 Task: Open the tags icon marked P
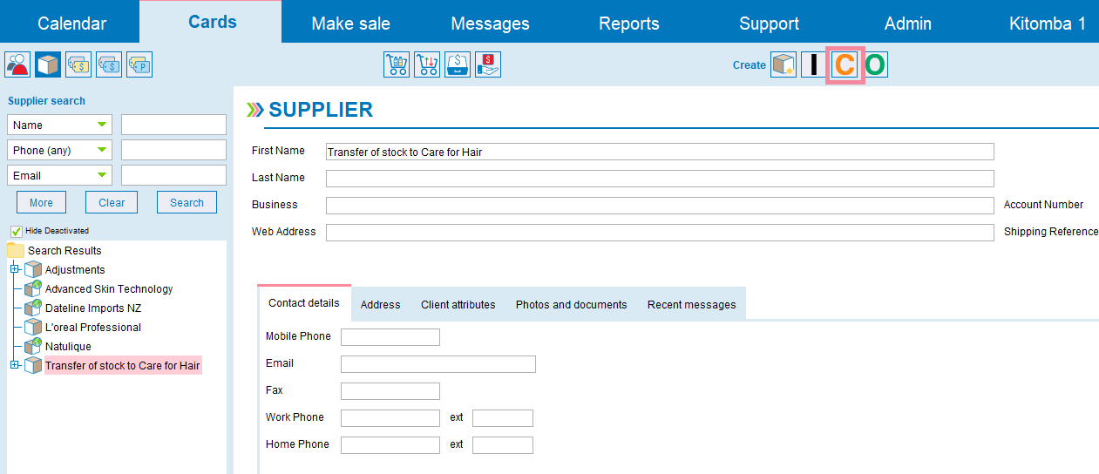pos(139,64)
